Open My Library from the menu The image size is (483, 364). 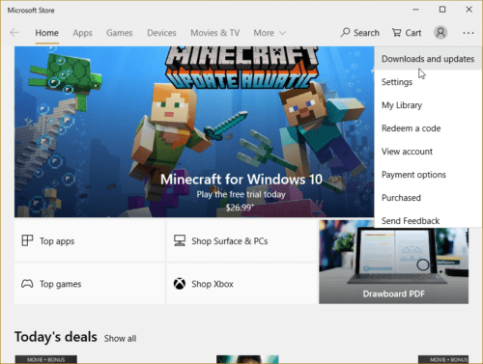(428, 105)
